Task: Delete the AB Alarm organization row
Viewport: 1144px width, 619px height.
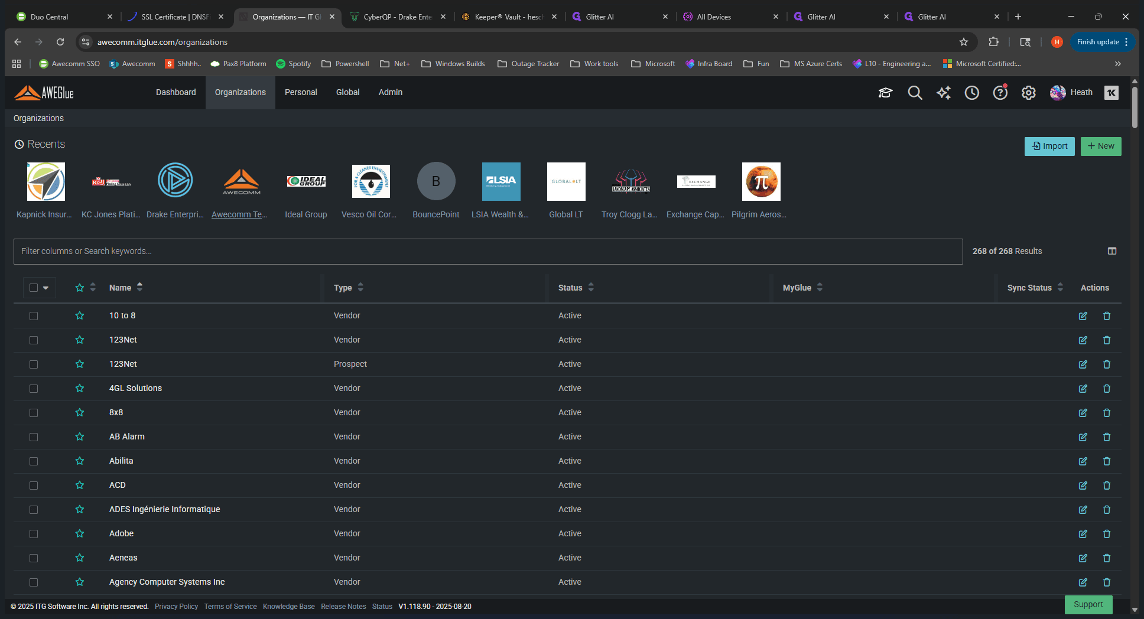Action: (x=1106, y=437)
